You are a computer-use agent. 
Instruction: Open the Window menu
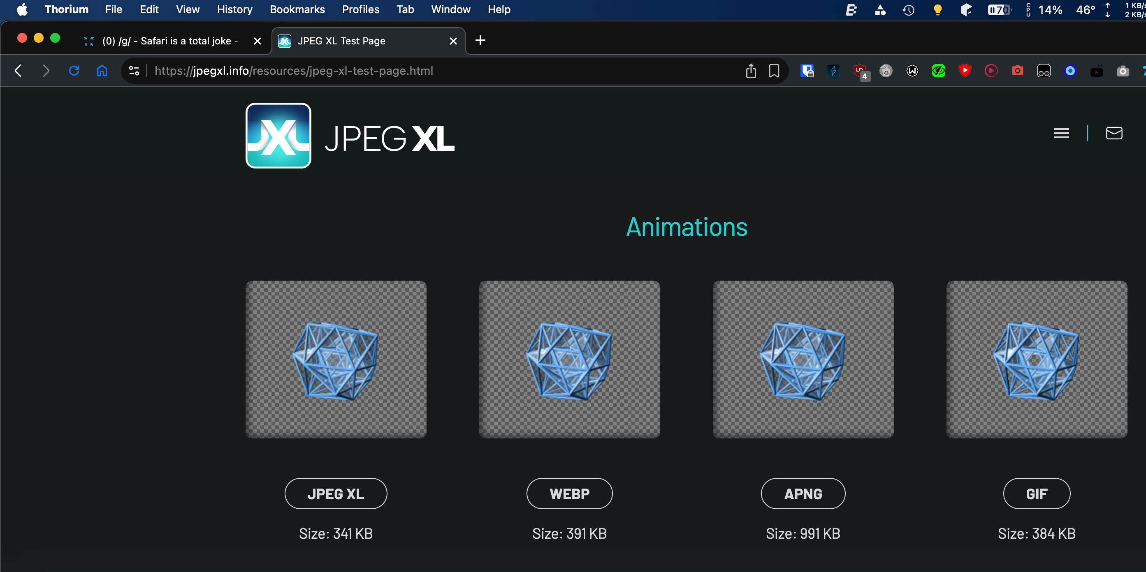click(451, 9)
